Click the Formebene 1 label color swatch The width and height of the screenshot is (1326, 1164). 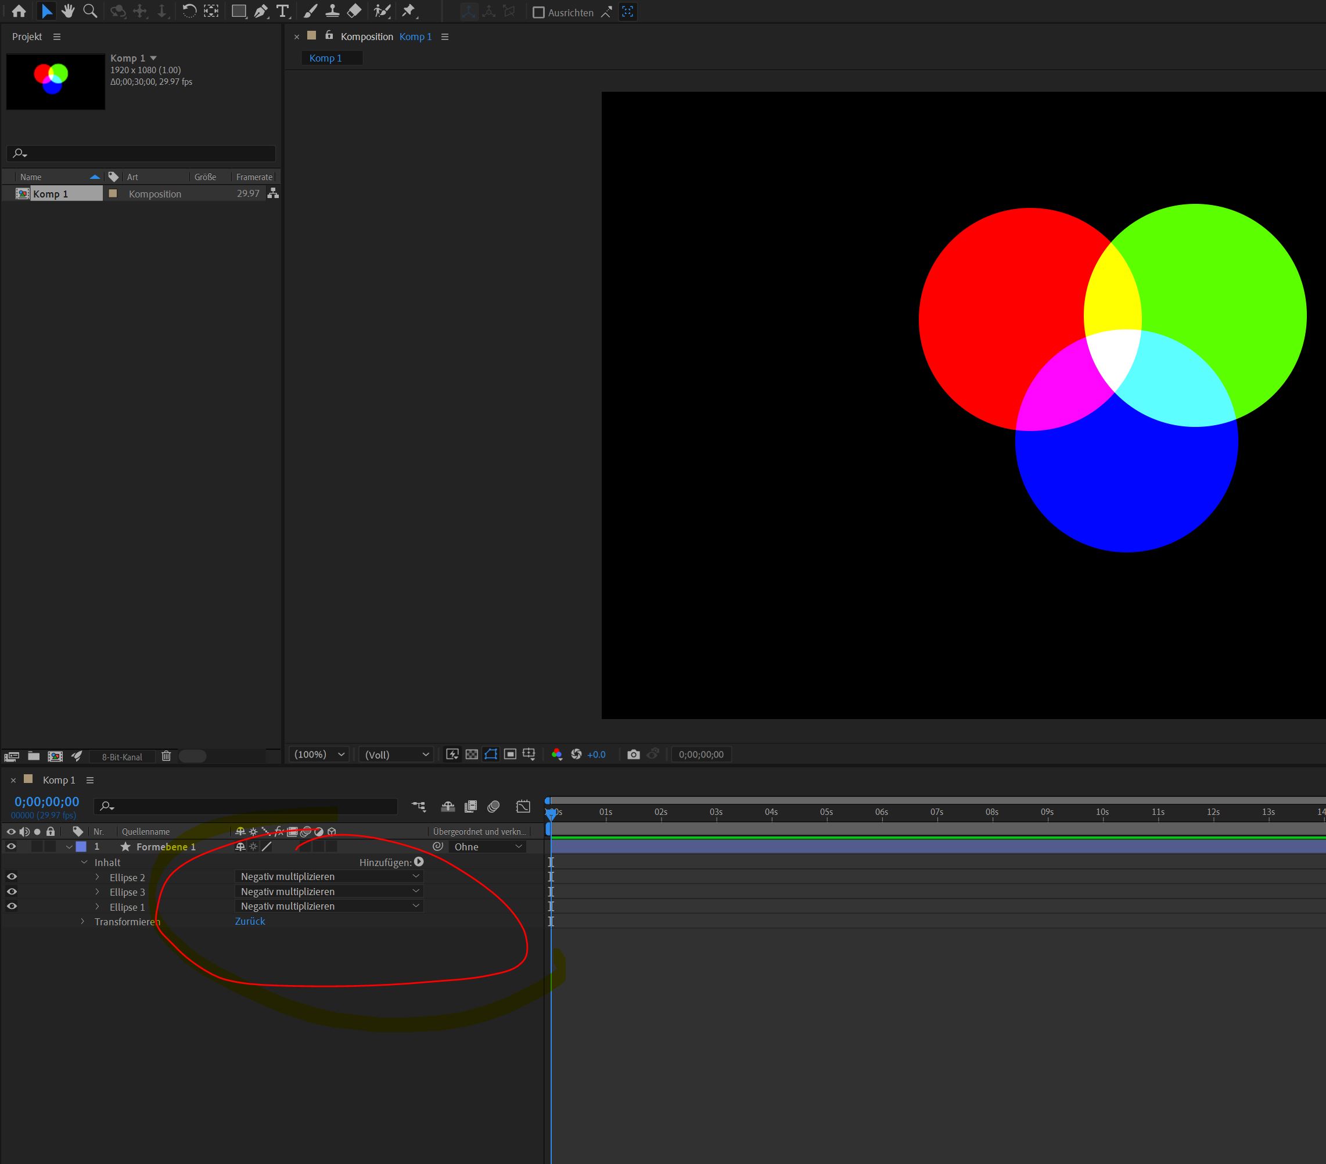point(81,847)
